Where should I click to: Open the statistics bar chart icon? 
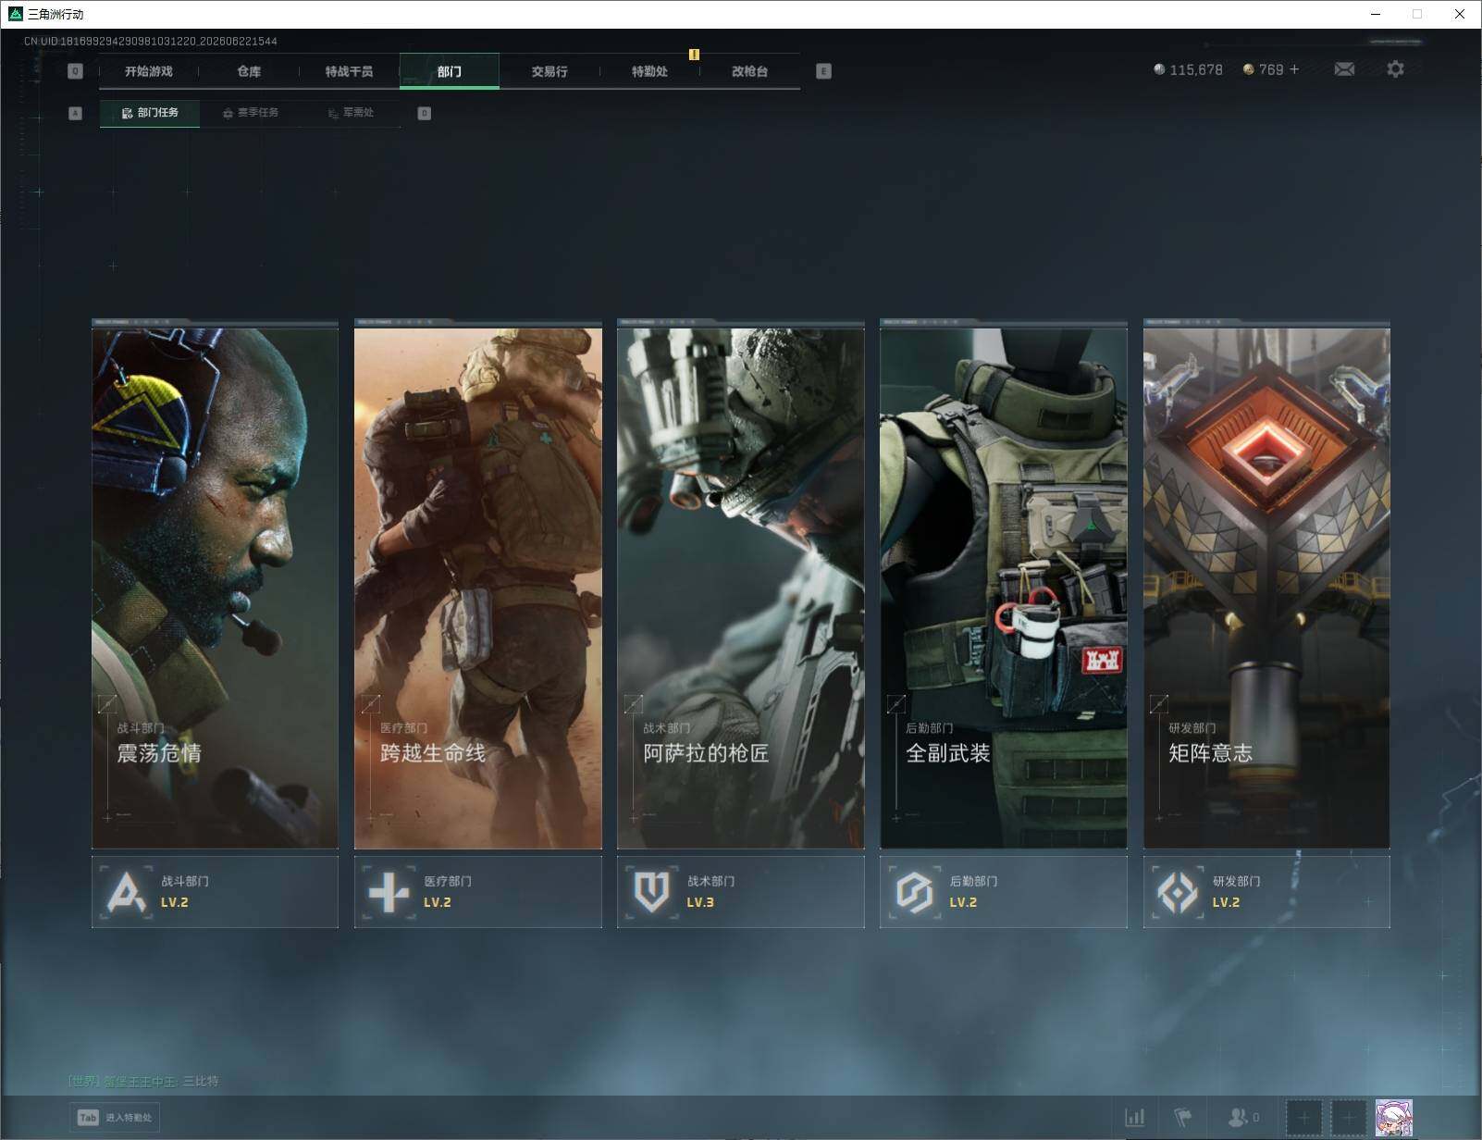click(1134, 1118)
